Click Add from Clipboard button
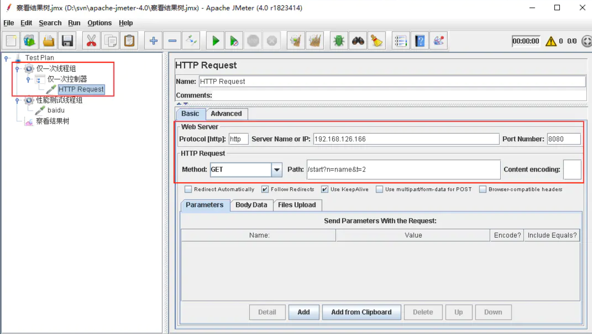This screenshot has width=592, height=334. click(361, 312)
